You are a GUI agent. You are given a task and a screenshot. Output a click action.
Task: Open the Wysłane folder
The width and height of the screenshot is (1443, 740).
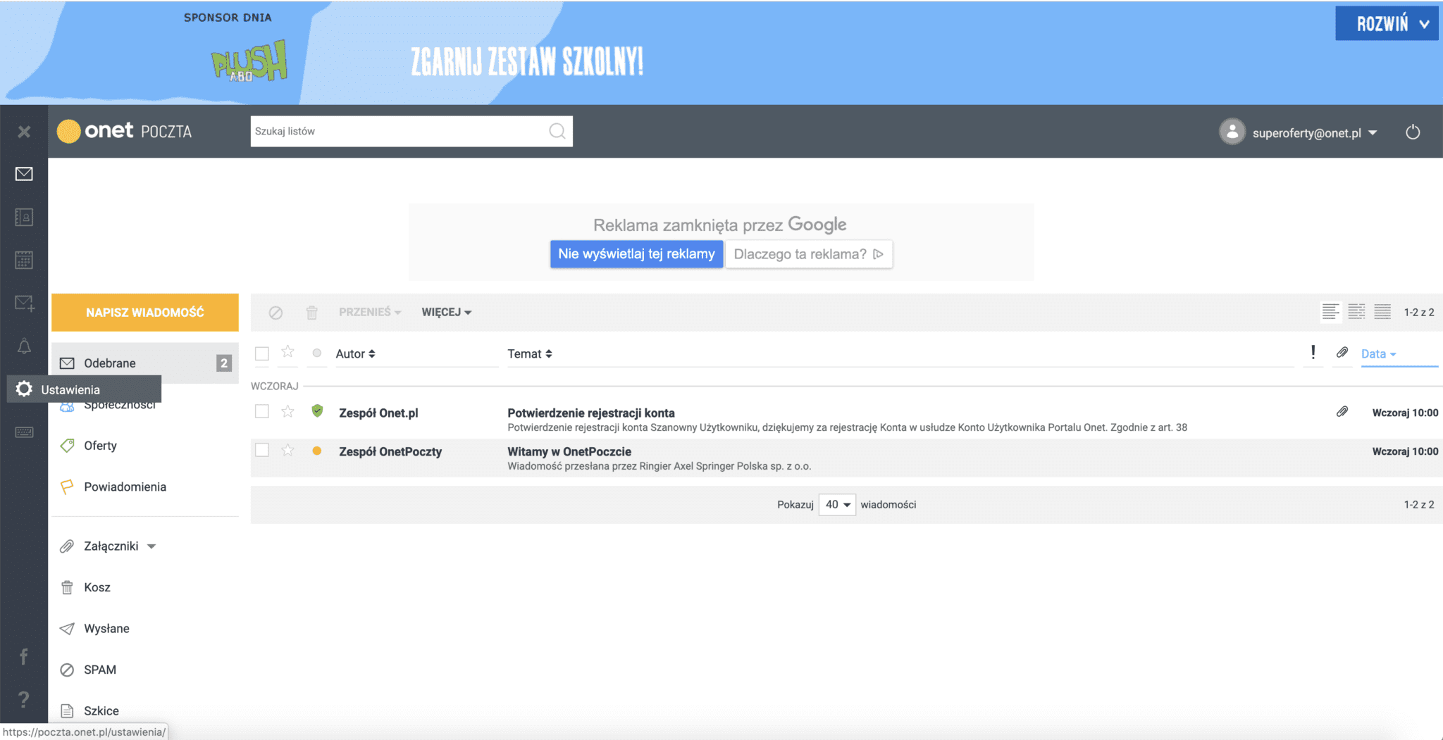tap(106, 628)
